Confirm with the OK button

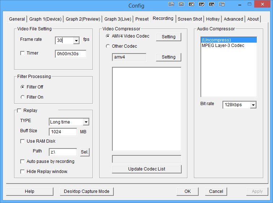click(187, 191)
